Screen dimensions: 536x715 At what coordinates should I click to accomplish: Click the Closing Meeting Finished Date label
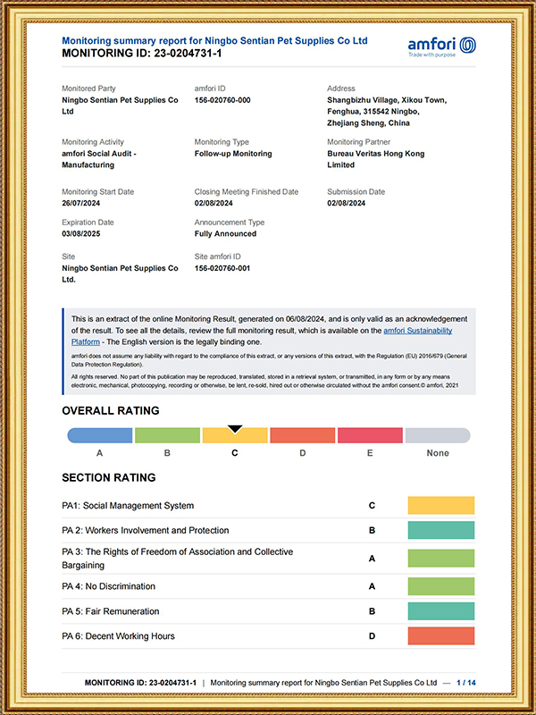point(247,192)
